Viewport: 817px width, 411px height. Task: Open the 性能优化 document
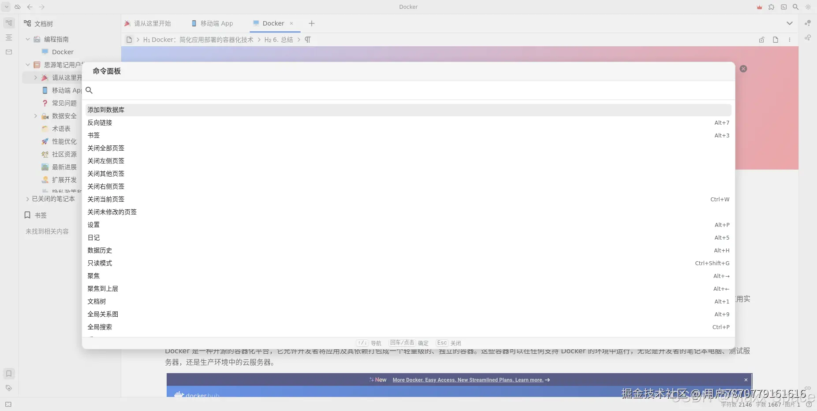point(64,141)
